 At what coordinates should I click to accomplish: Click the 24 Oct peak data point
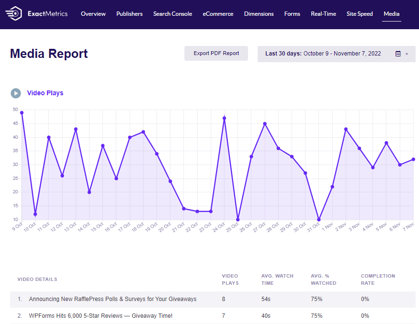pos(225,118)
